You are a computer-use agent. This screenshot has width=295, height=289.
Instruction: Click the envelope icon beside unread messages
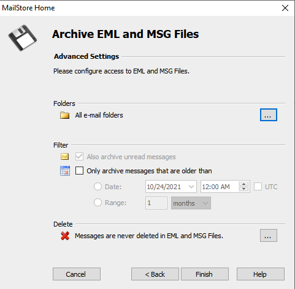65,157
